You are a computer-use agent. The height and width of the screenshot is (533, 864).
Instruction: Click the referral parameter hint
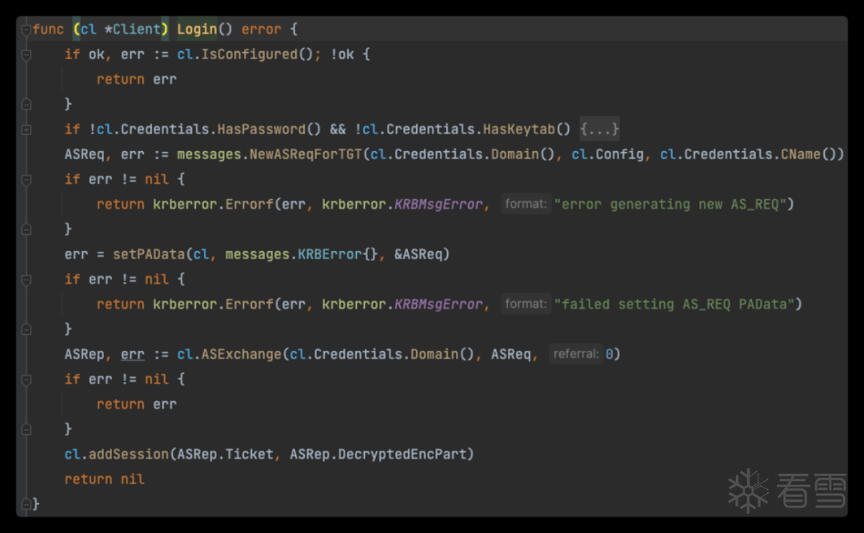pos(575,354)
